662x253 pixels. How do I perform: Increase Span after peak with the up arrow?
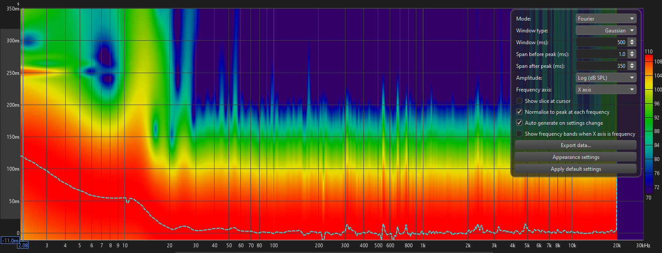click(632, 64)
